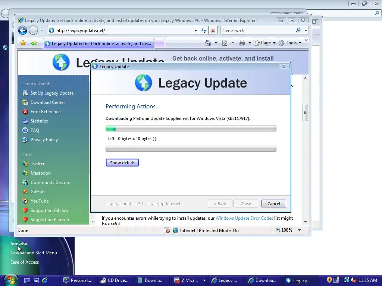Viewport: 382px width, 286px height.
Task: Switch to the Personal... taskbar item
Action: click(78, 280)
